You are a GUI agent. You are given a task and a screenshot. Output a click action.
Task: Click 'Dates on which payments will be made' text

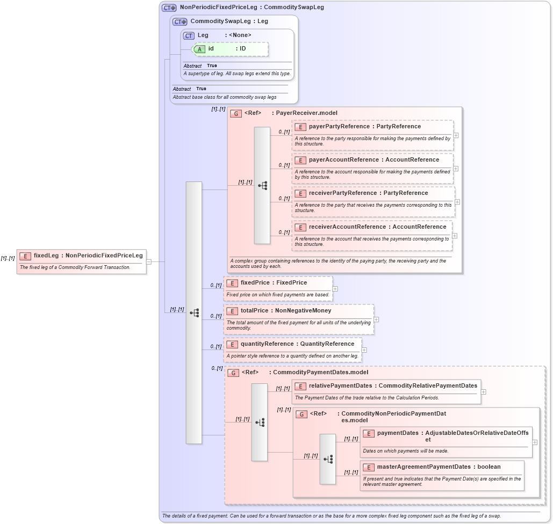click(x=406, y=451)
